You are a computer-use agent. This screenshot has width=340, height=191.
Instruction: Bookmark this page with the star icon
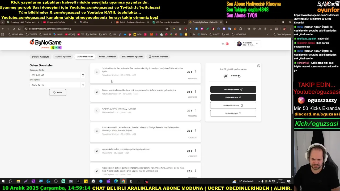167,29
